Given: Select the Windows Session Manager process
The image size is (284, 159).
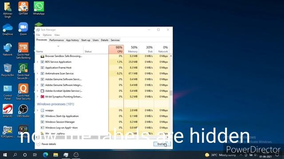Looking at the screenshot, I should tap(103, 122).
